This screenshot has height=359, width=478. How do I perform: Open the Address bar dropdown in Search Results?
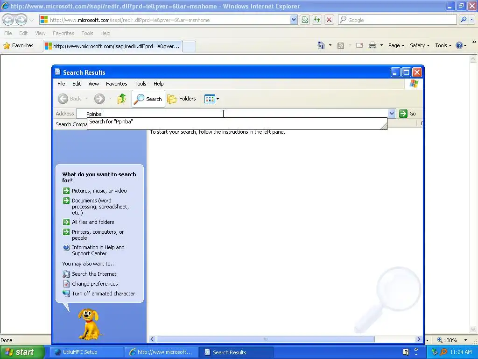click(392, 114)
